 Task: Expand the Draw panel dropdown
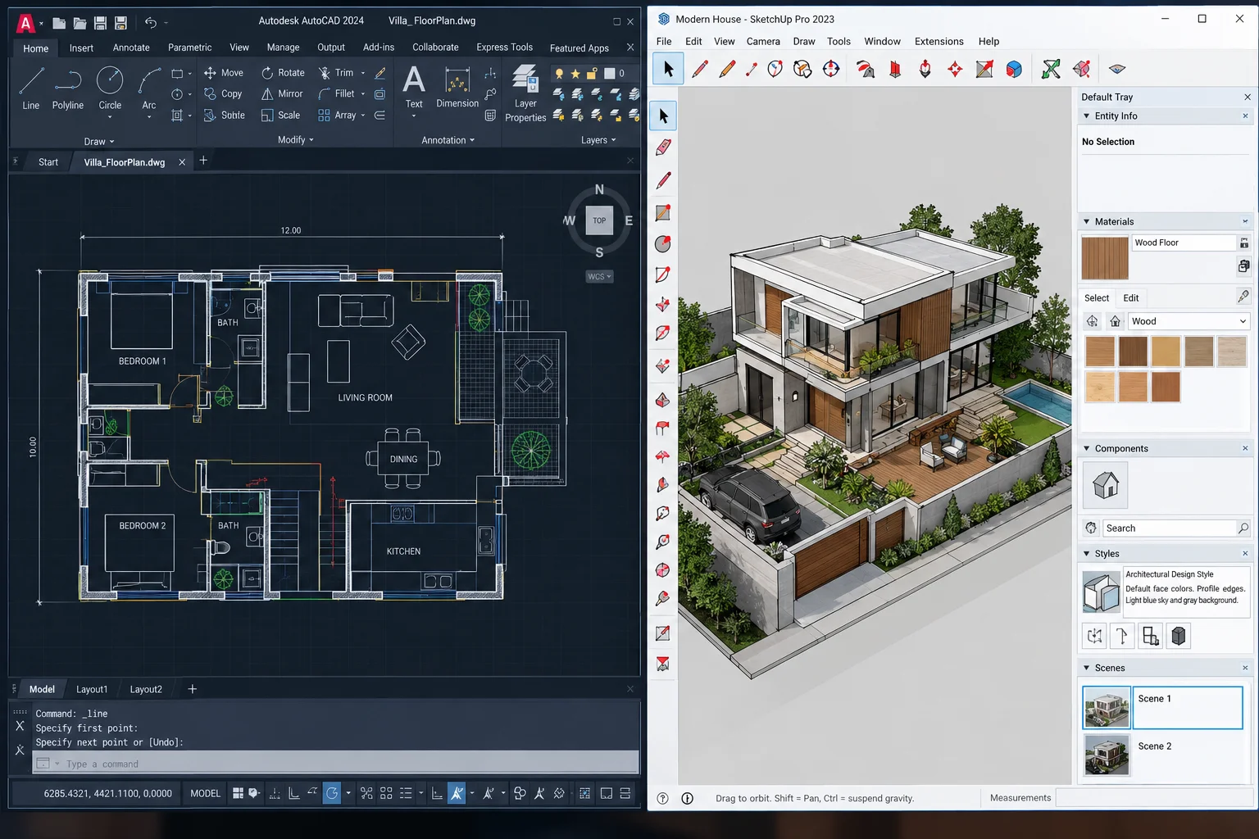click(x=99, y=142)
